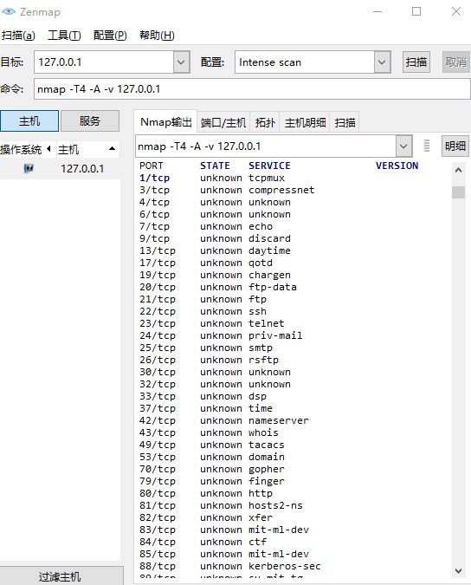
Task: Click the VERSION column header text
Action: (x=397, y=166)
